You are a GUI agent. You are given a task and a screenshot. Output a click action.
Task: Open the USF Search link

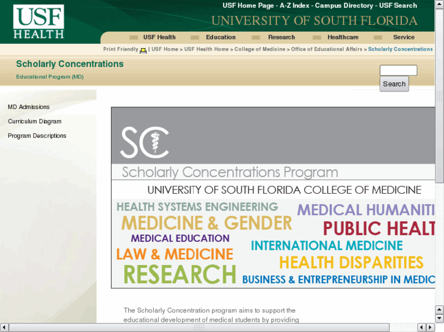coord(398,5)
